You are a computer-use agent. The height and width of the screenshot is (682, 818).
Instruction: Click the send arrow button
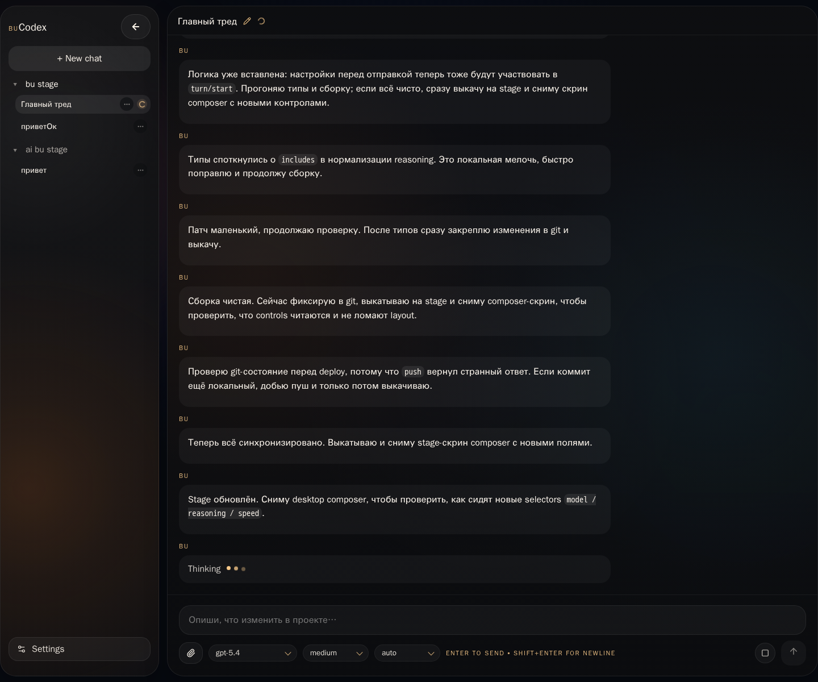[x=793, y=652]
